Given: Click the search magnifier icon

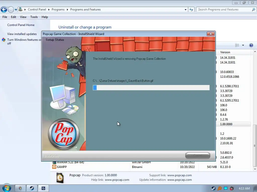Looking at the screenshot, I should tap(253, 9).
